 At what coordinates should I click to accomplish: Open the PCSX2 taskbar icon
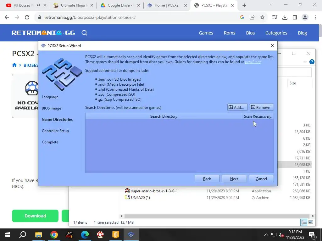(131, 235)
